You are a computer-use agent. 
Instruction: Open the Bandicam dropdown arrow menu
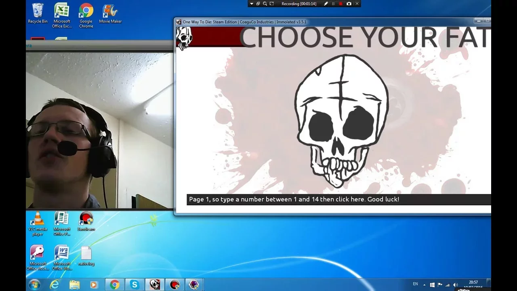coord(252,4)
